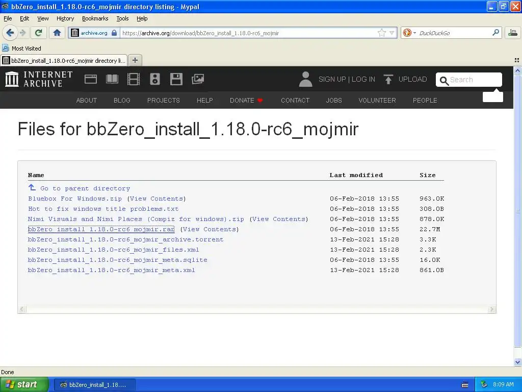The width and height of the screenshot is (522, 392).
Task: Reload the page with the refresh icon
Action: click(x=39, y=33)
